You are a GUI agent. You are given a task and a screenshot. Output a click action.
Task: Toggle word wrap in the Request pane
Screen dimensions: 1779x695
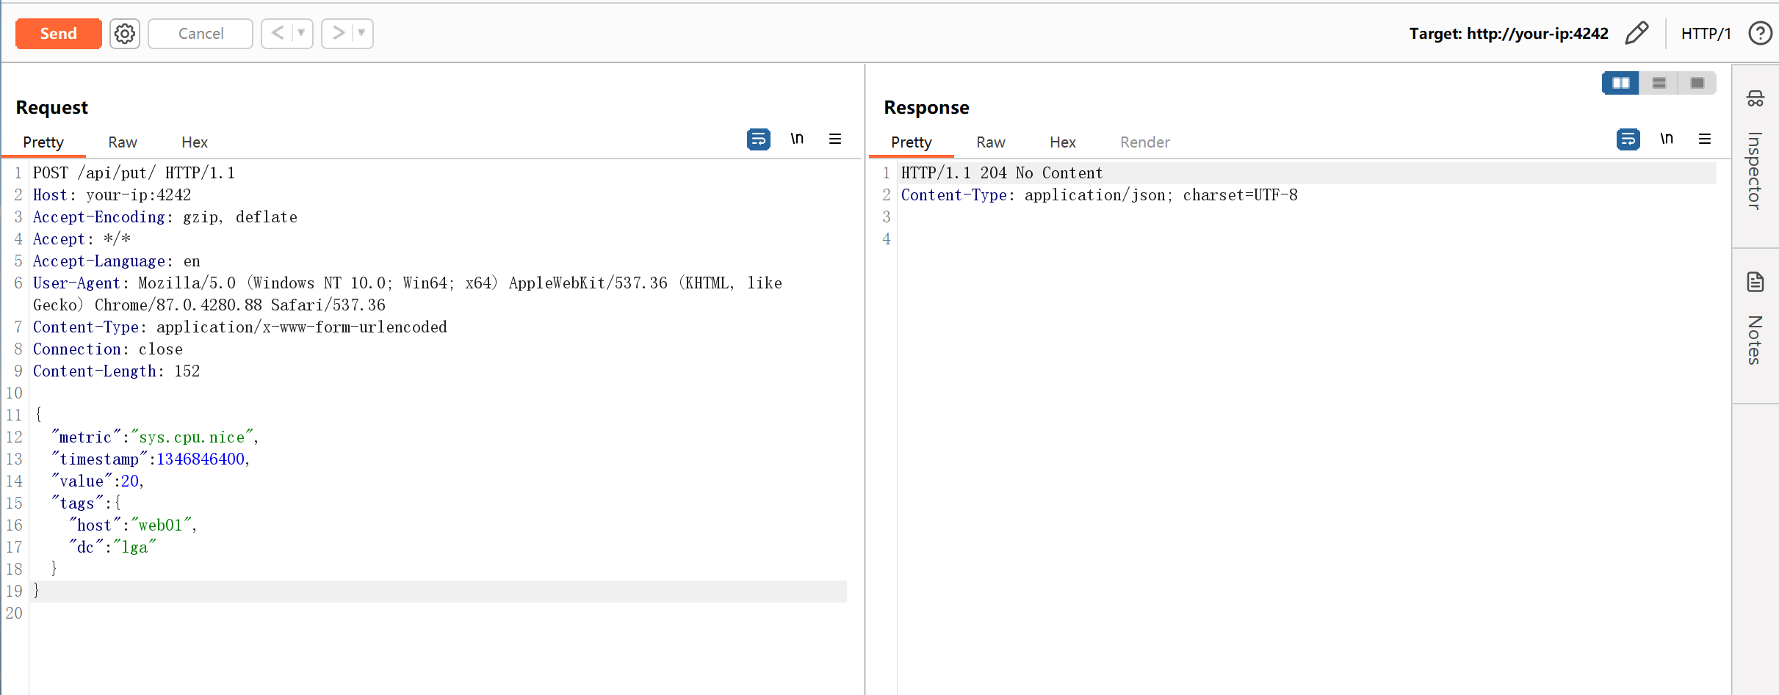tap(758, 139)
